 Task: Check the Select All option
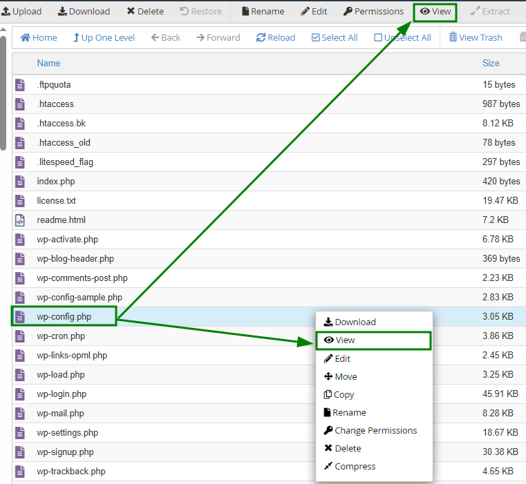tap(335, 37)
